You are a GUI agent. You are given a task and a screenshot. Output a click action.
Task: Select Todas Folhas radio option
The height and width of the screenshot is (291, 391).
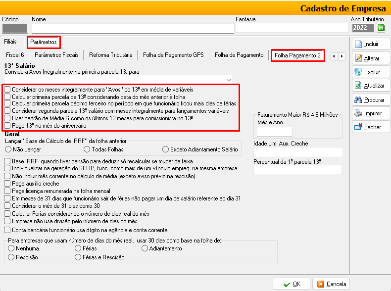[x=87, y=149]
